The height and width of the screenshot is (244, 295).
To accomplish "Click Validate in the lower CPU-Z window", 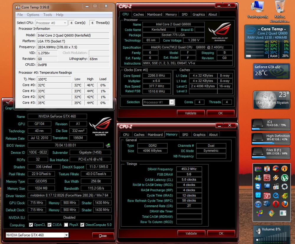I will [x=191, y=233].
